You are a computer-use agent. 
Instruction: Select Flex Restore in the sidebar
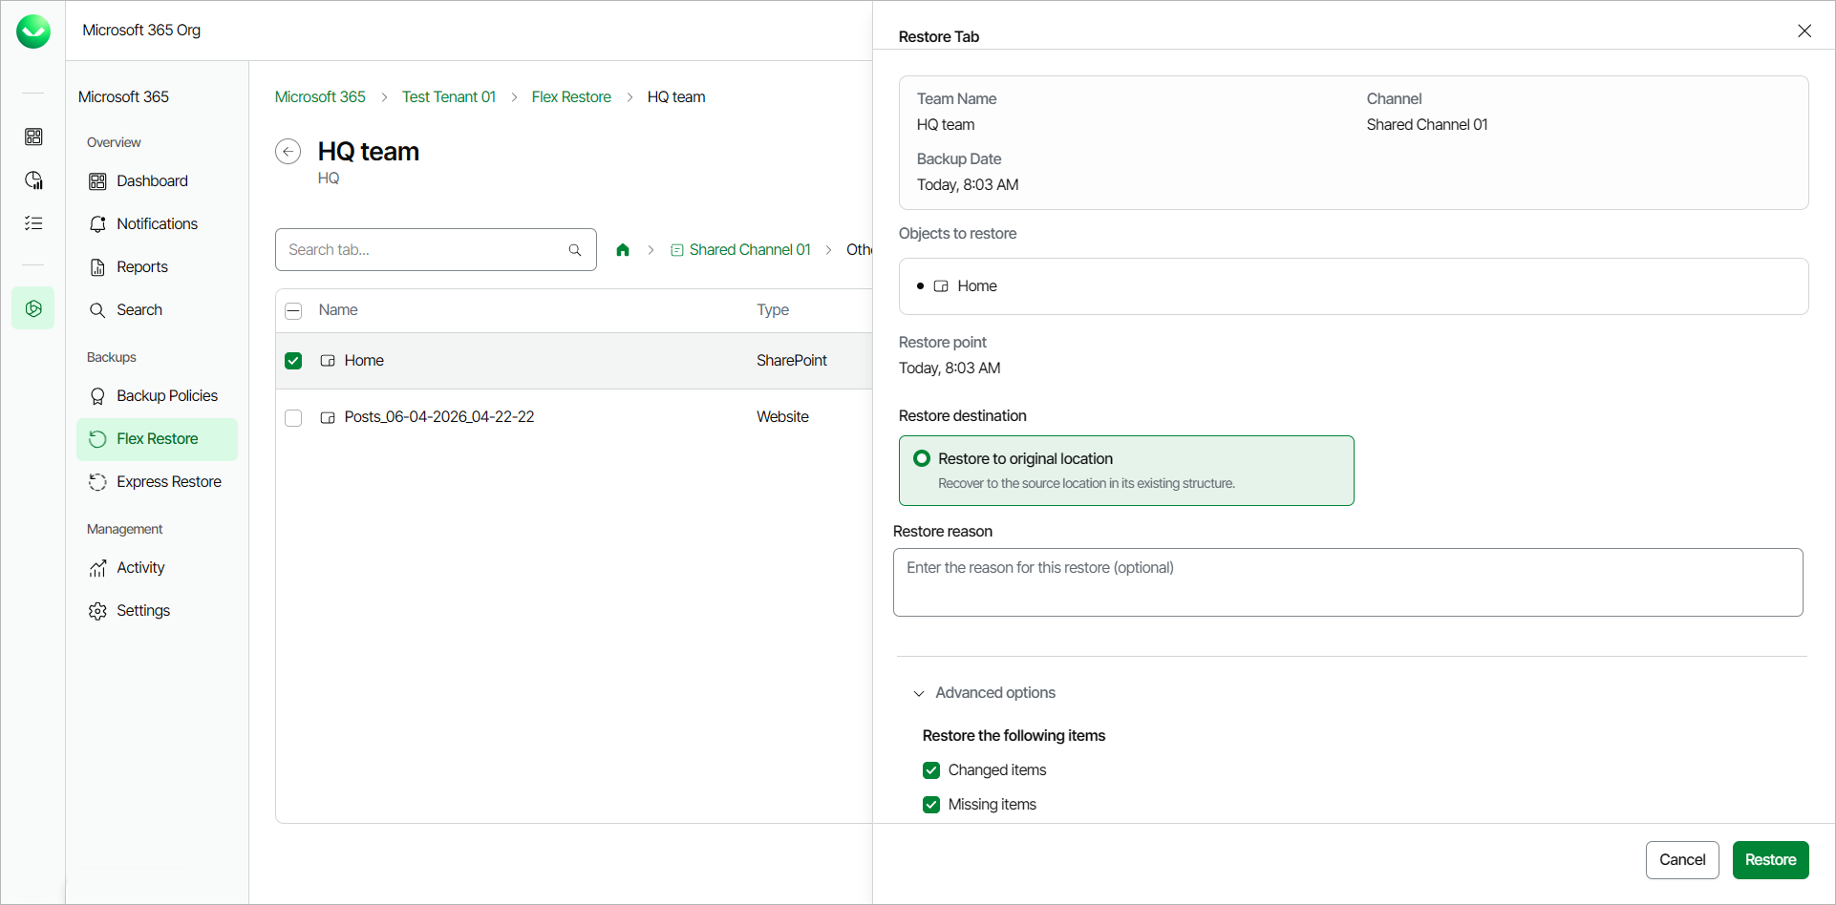click(x=157, y=439)
